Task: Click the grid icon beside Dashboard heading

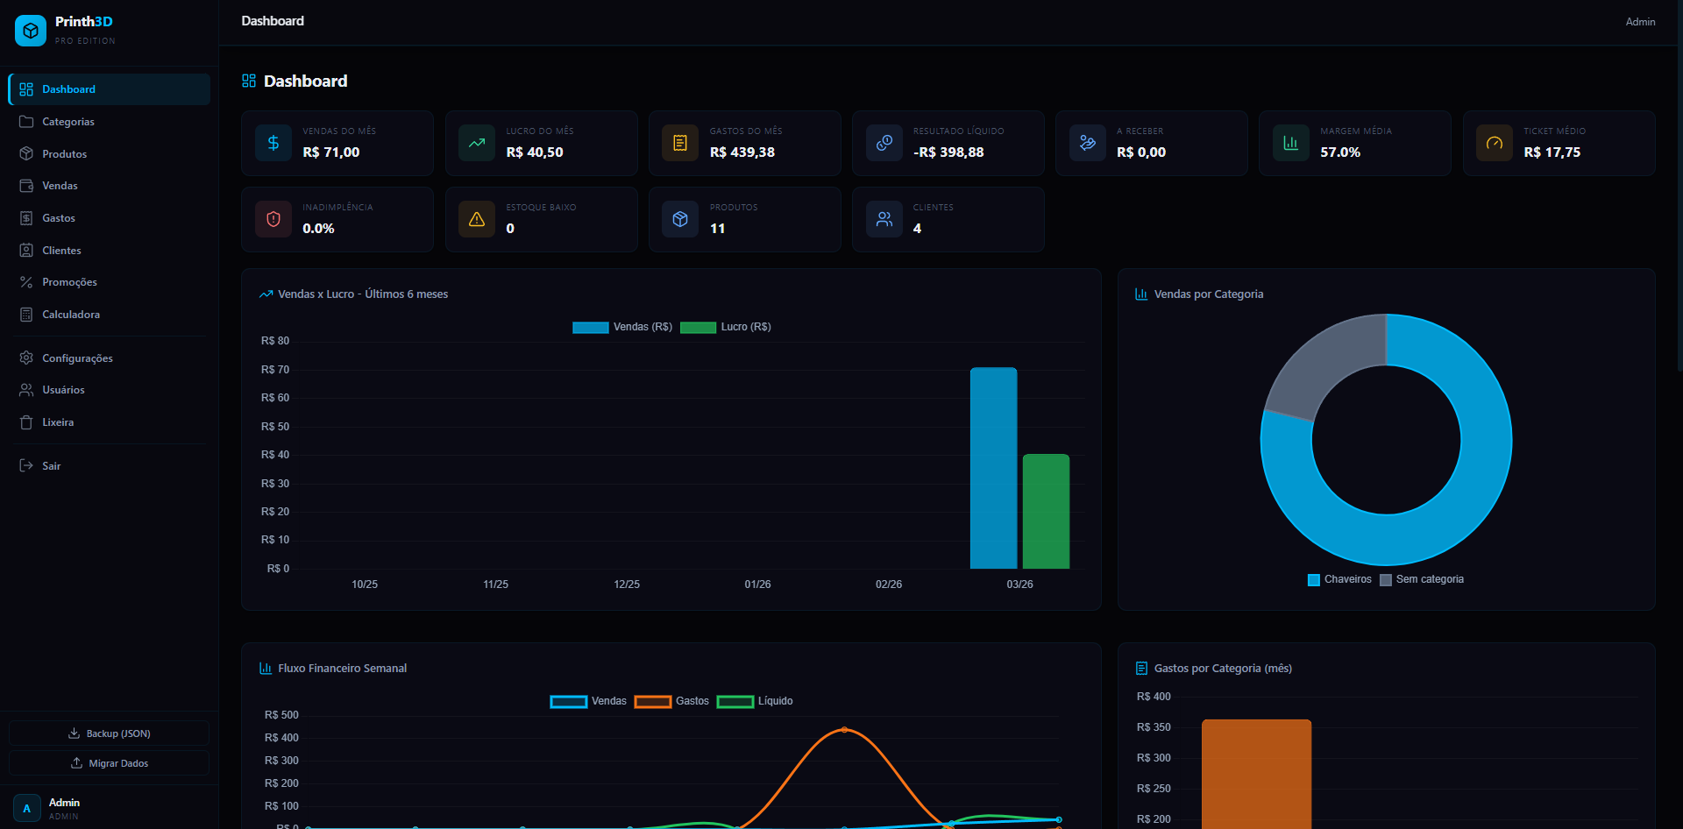Action: tap(249, 81)
